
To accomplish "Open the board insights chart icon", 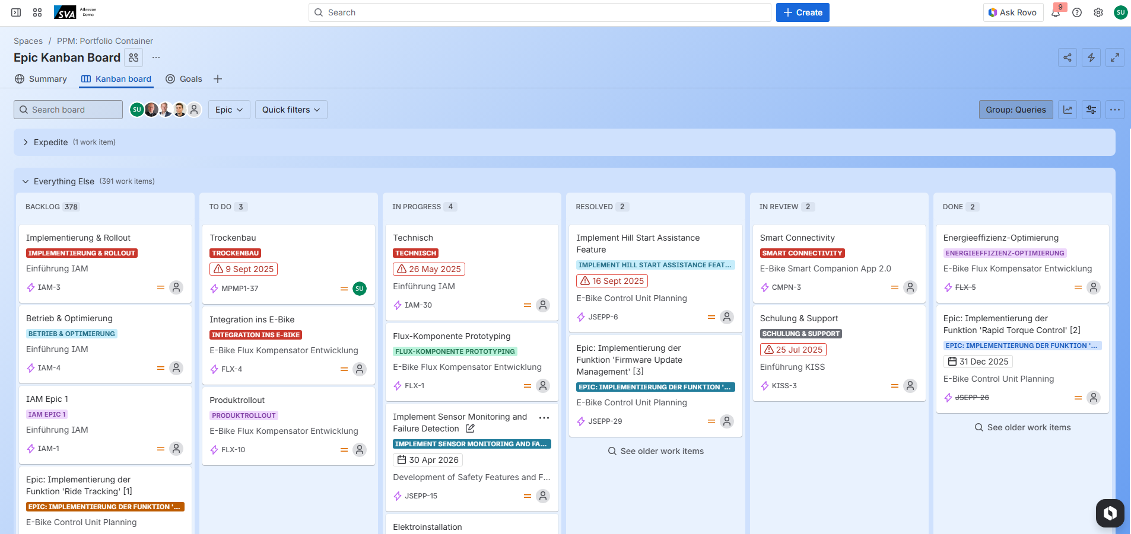I will pos(1068,110).
